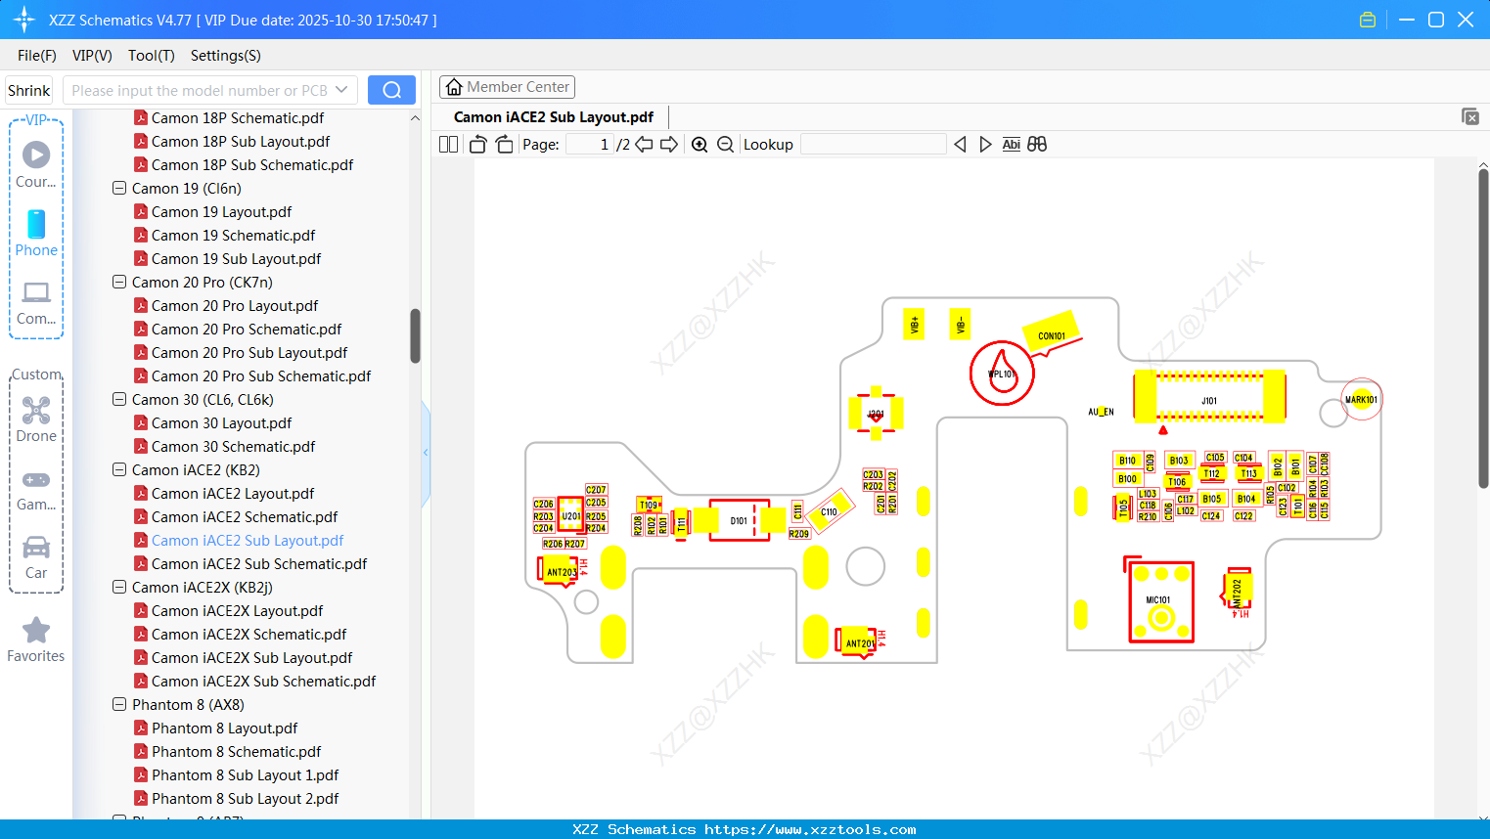Screen dimensions: 1490x839
Task: Click the toolbox icon in title bar
Action: tap(1368, 20)
